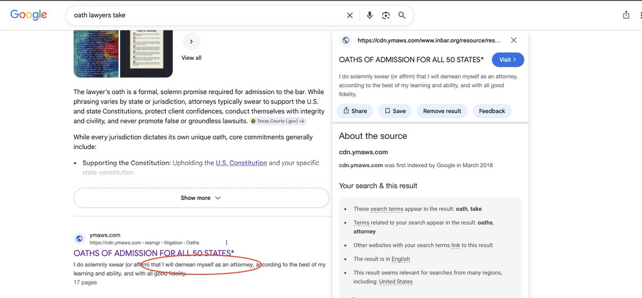Screen dimensions: 642x298
Task: Click '17 pages' text under result
Action: coord(86,283)
